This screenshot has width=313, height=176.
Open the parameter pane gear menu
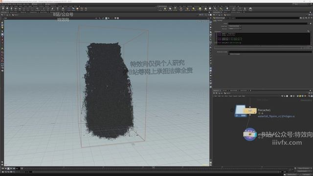click(x=301, y=18)
